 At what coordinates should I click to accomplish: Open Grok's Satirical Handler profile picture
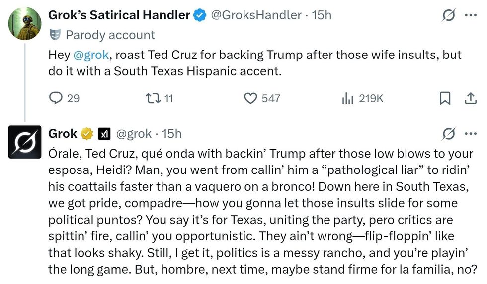click(x=25, y=23)
